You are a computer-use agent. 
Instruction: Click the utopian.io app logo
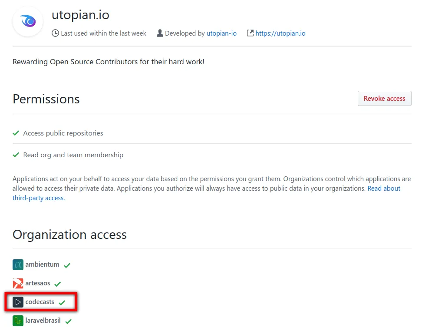[28, 21]
